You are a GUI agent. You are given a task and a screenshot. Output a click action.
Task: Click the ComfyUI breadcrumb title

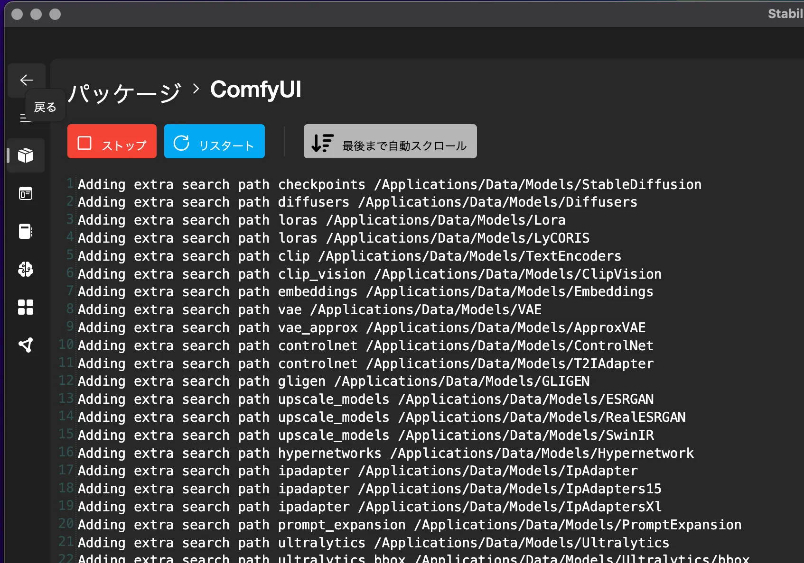click(256, 90)
